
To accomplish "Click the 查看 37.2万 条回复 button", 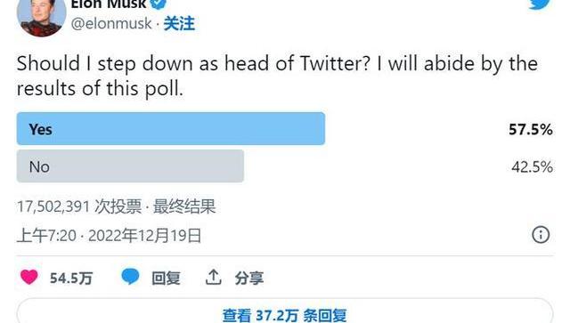I will click(285, 312).
